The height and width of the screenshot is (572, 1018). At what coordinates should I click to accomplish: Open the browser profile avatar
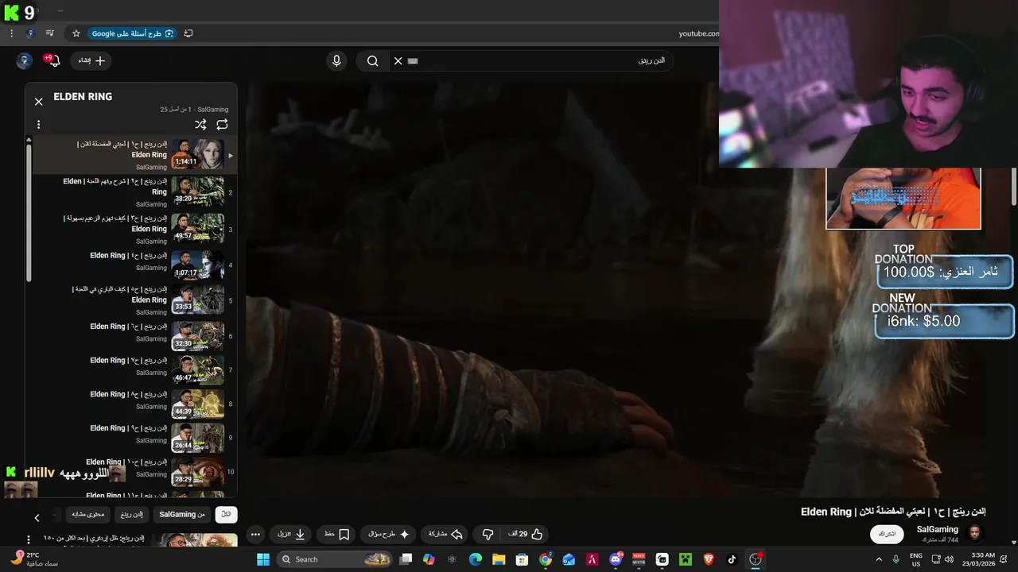[x=31, y=33]
